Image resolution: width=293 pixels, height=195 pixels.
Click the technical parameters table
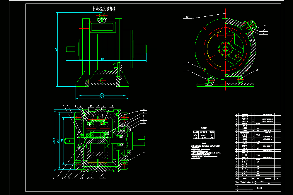click(x=204, y=135)
